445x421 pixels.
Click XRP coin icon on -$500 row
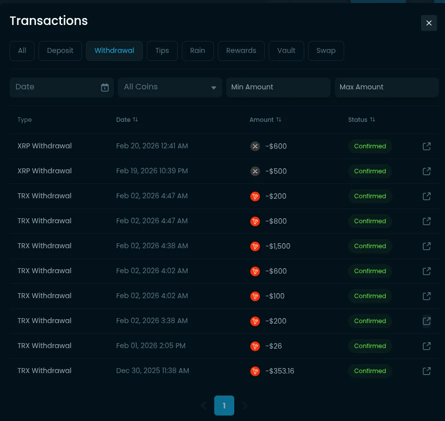[255, 171]
